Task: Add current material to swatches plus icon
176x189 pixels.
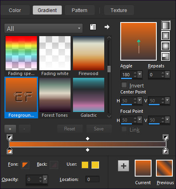Action: pyautogui.click(x=123, y=166)
